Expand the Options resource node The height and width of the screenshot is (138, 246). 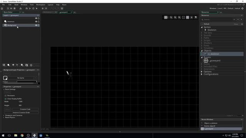coord(202,72)
